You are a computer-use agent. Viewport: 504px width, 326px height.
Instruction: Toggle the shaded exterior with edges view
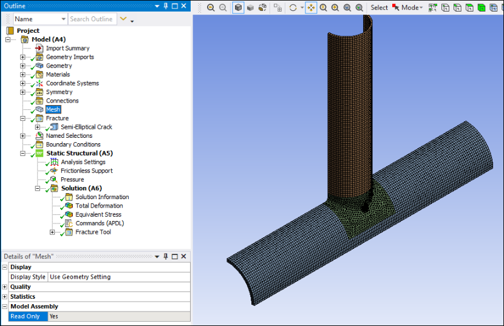(x=238, y=7)
